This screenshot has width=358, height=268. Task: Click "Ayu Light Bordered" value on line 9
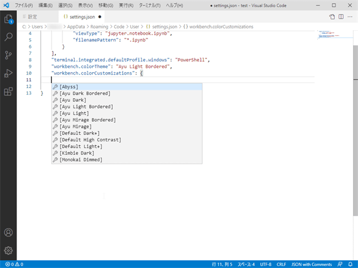[x=143, y=66]
